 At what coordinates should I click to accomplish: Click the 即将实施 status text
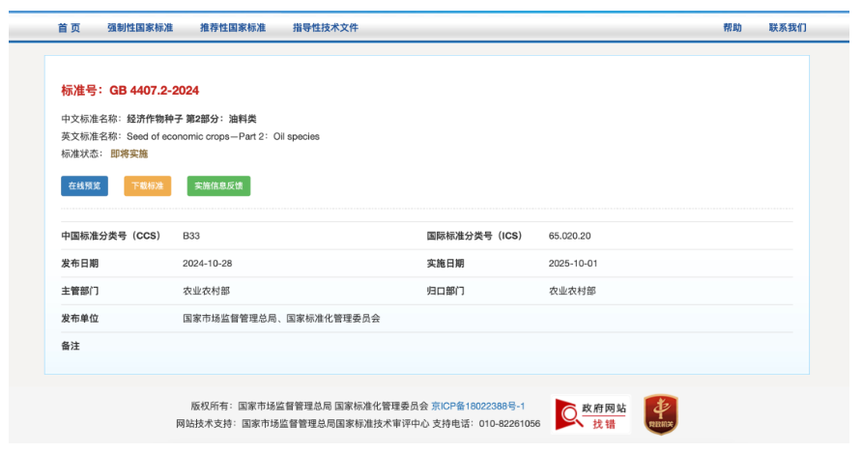129,154
